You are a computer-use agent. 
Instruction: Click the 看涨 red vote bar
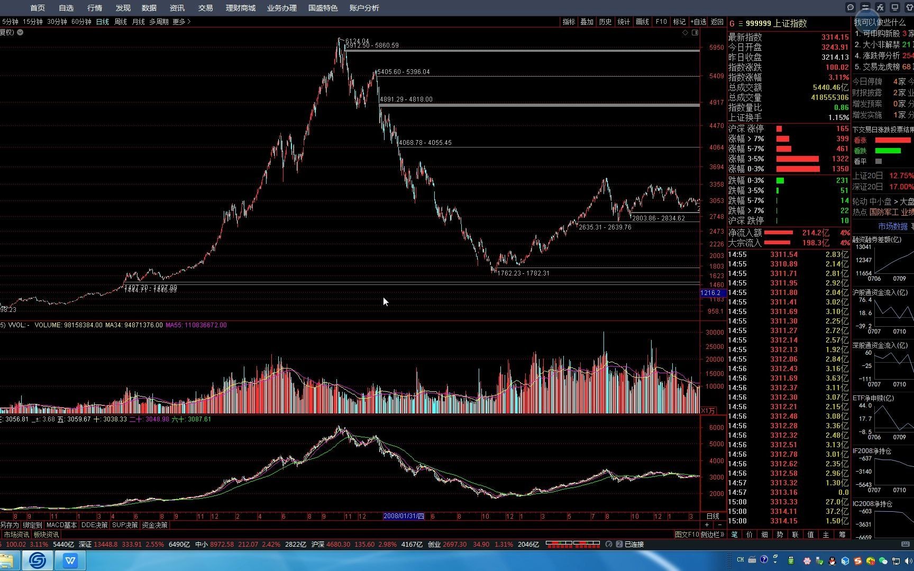pyautogui.click(x=893, y=140)
